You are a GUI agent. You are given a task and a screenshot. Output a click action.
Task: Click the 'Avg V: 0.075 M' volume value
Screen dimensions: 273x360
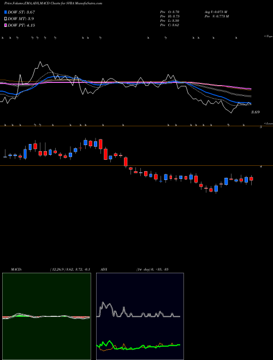tap(216, 12)
